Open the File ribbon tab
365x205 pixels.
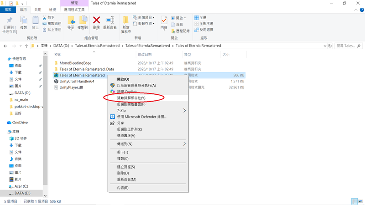coord(8,10)
